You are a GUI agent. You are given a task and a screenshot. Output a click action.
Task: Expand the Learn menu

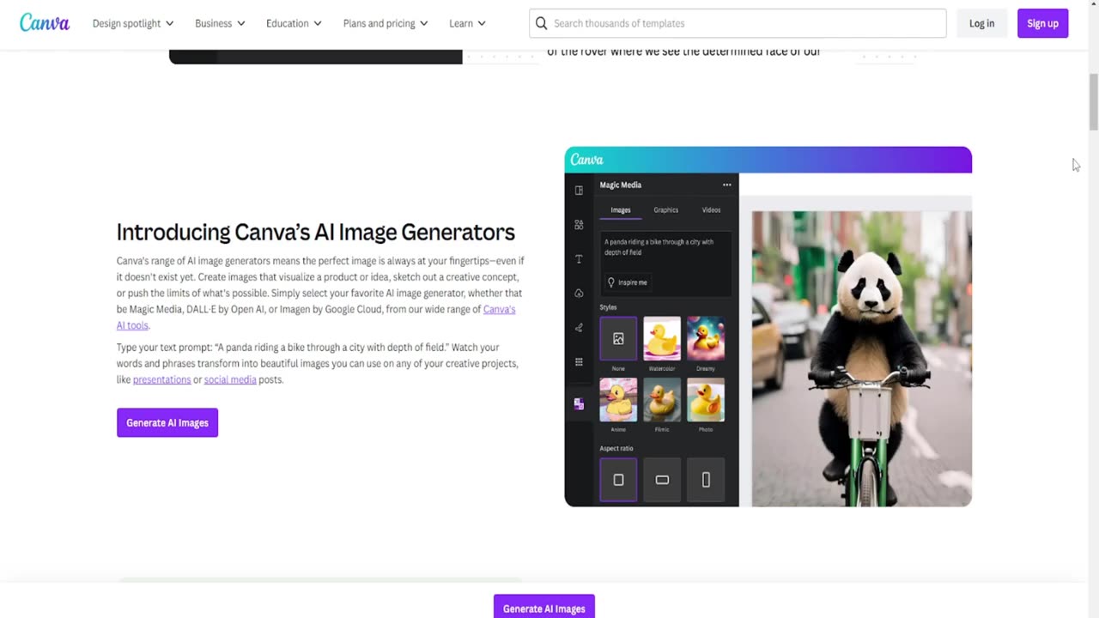467,23
